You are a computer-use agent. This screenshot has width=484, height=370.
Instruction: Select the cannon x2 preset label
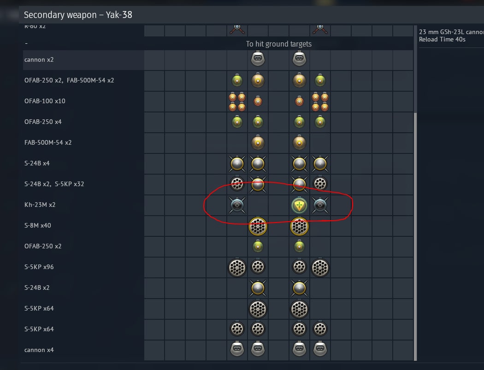[x=39, y=59]
